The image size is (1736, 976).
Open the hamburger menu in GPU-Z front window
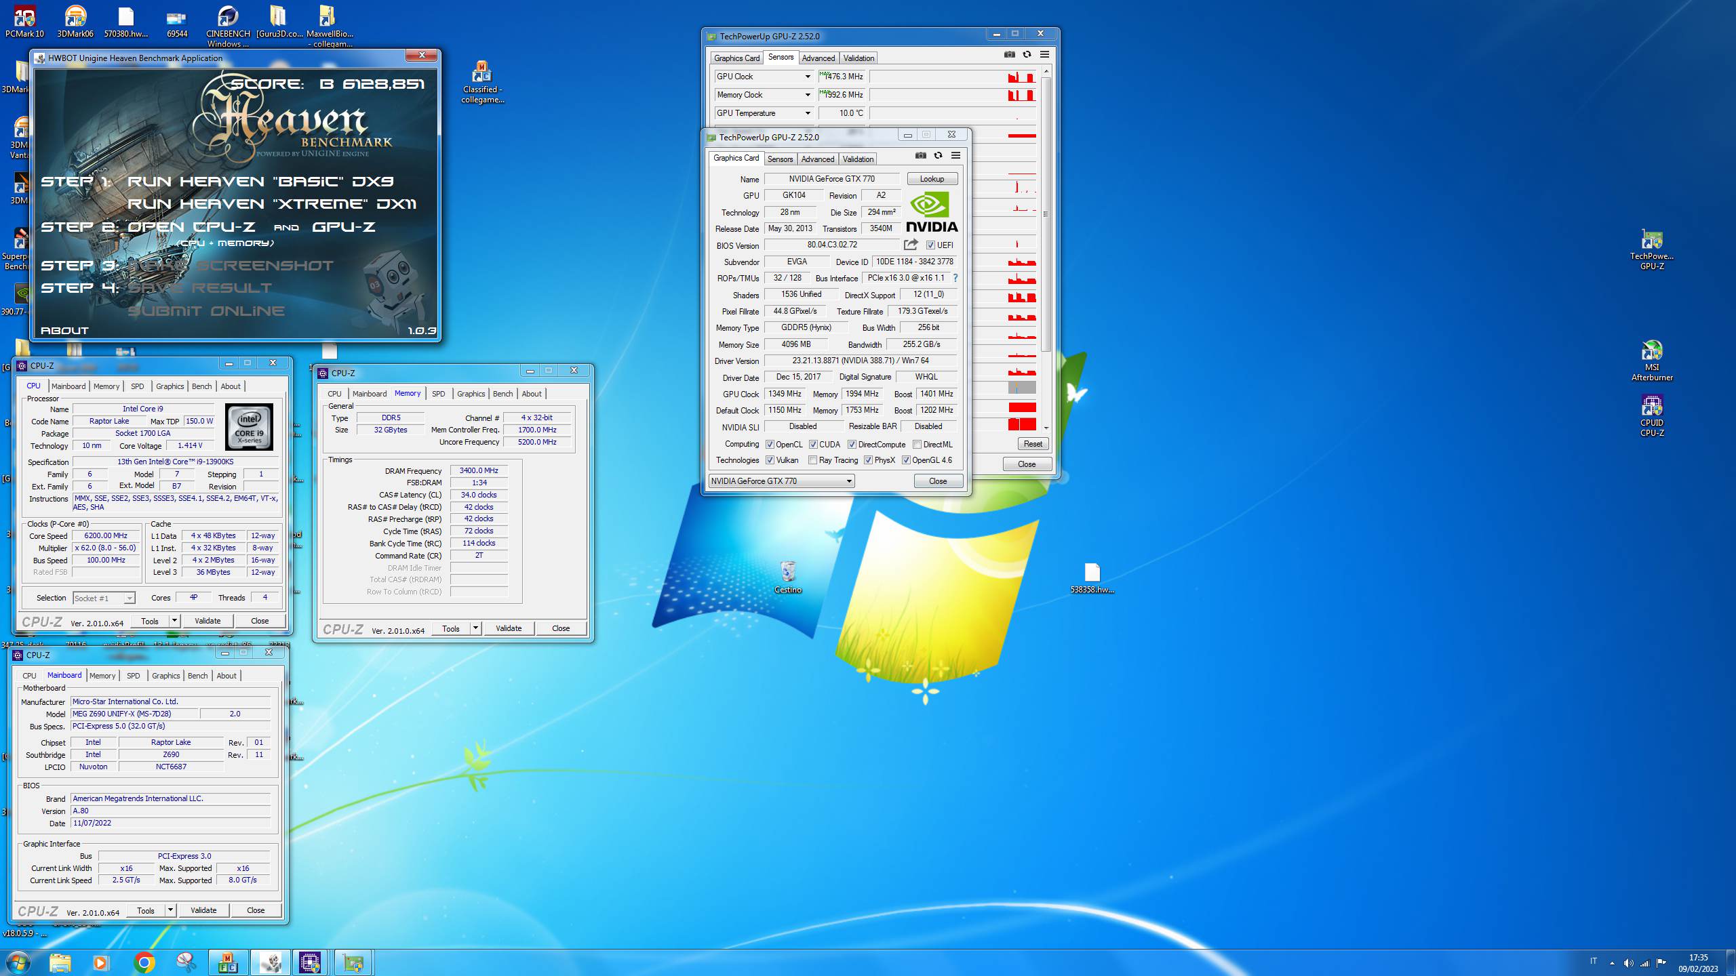tap(955, 155)
